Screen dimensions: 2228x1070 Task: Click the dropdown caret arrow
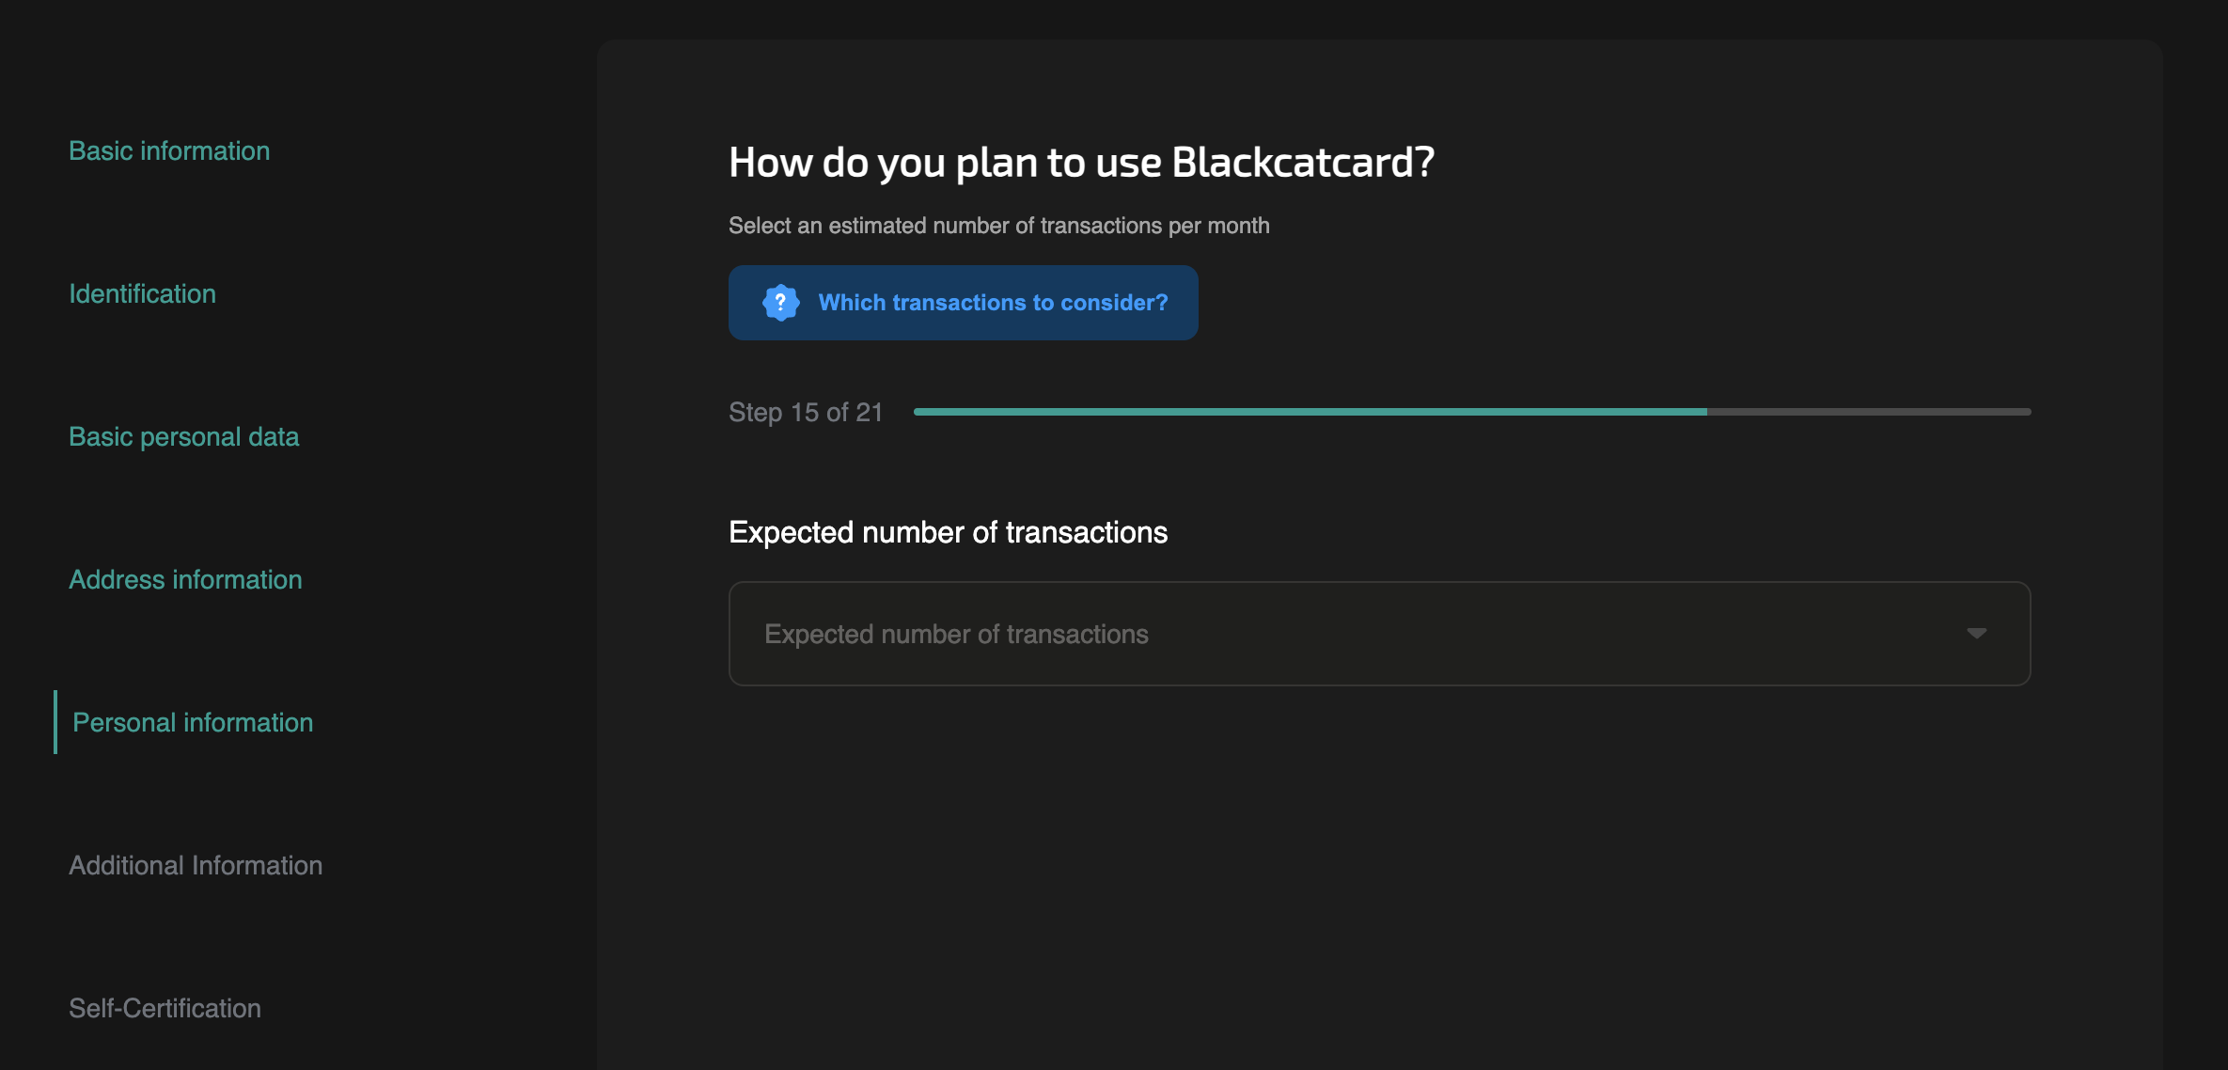point(1976,634)
